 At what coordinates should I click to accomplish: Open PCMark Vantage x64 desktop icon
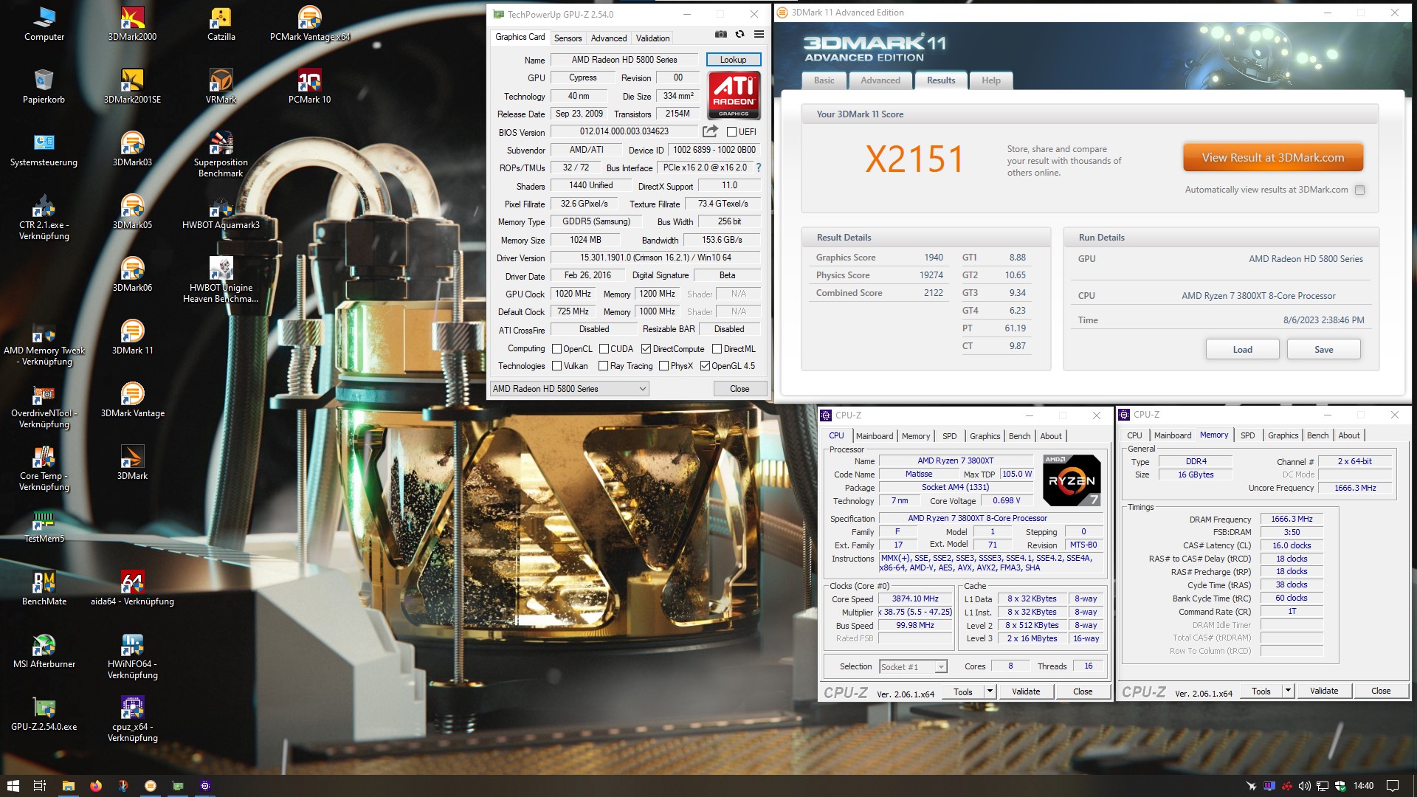point(309,24)
